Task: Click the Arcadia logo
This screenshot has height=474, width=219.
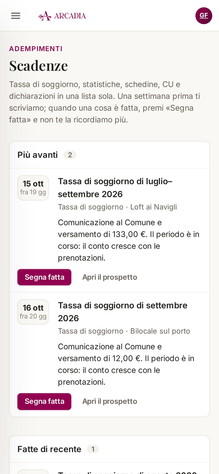Action: click(62, 16)
